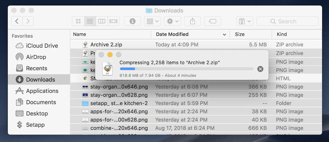Open the toolbar dropdown beside Search

click(245, 21)
